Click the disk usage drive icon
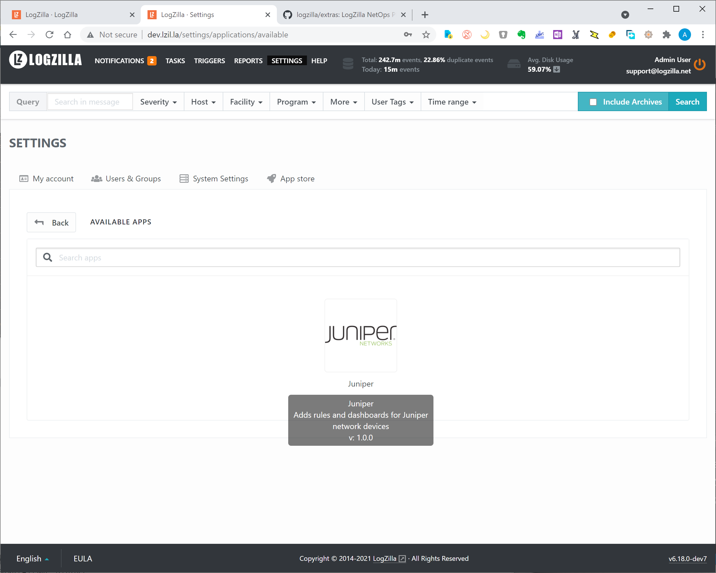Image resolution: width=716 pixels, height=573 pixels. [x=514, y=64]
